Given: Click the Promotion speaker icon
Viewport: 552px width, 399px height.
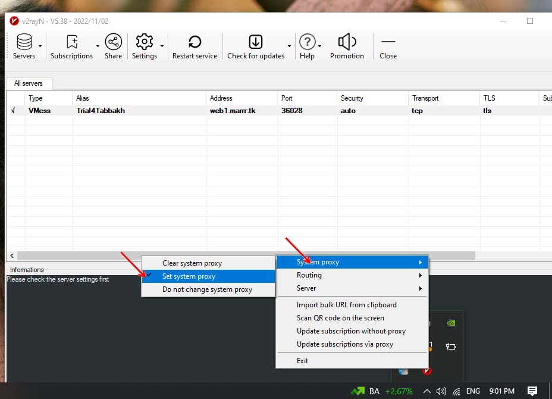Looking at the screenshot, I should (347, 42).
